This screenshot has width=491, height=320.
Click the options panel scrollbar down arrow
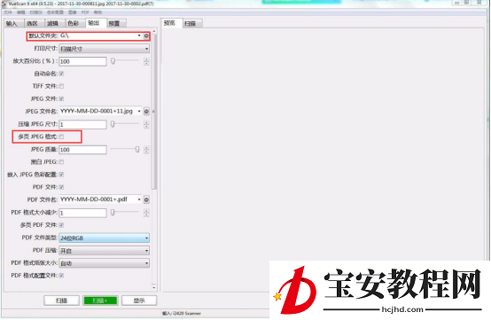pos(153,287)
